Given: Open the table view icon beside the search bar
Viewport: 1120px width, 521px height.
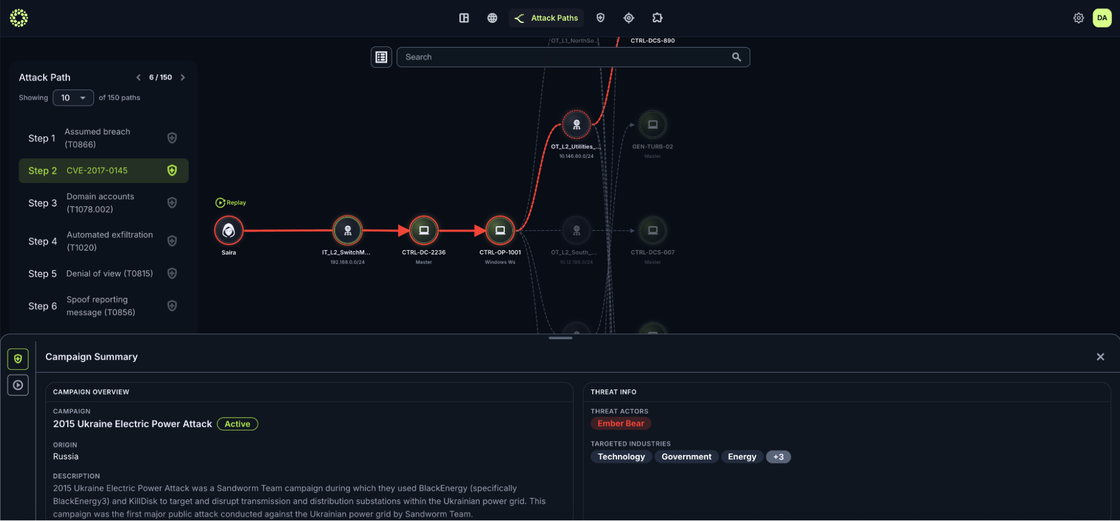Looking at the screenshot, I should 382,57.
